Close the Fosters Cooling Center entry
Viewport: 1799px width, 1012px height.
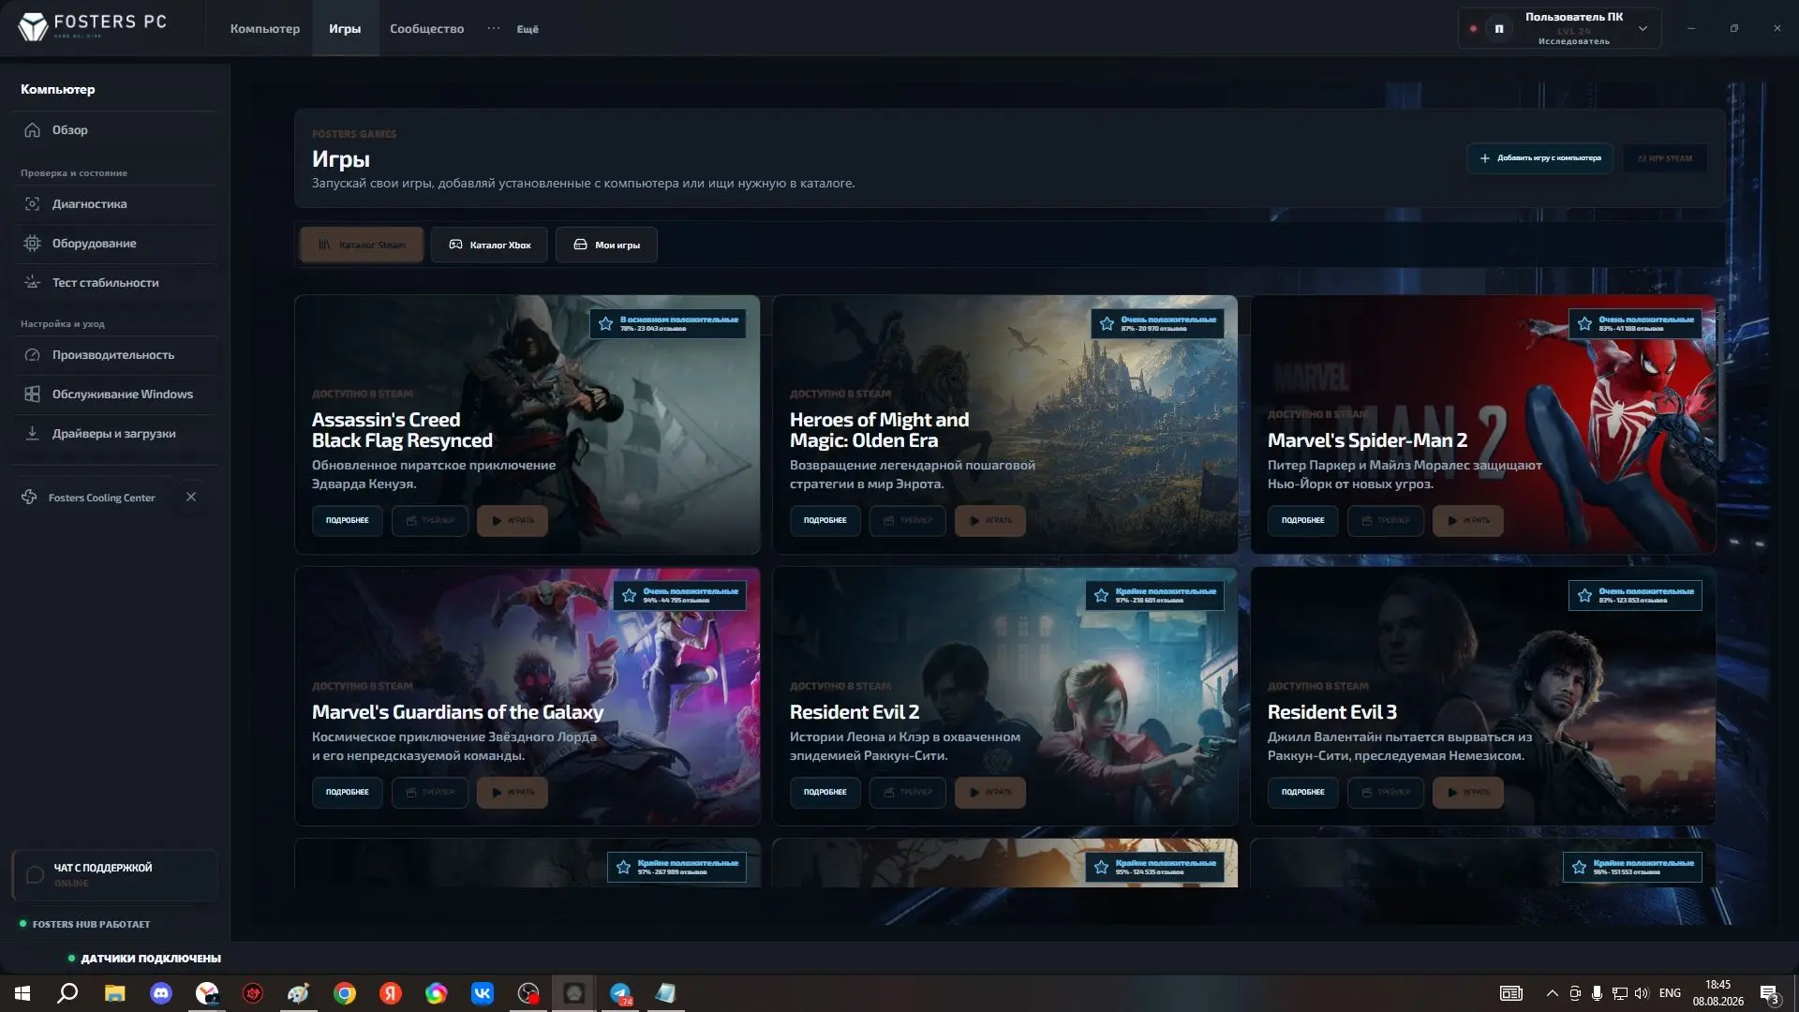coord(191,498)
